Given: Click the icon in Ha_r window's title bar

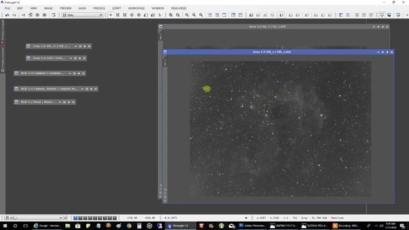Looking at the screenshot, I should 160,27.
